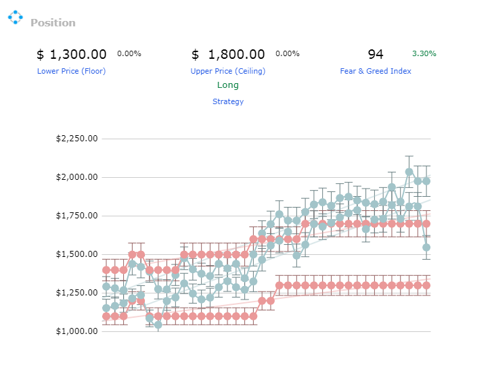Open the Upper Price (Ceiling) link

tap(228, 71)
